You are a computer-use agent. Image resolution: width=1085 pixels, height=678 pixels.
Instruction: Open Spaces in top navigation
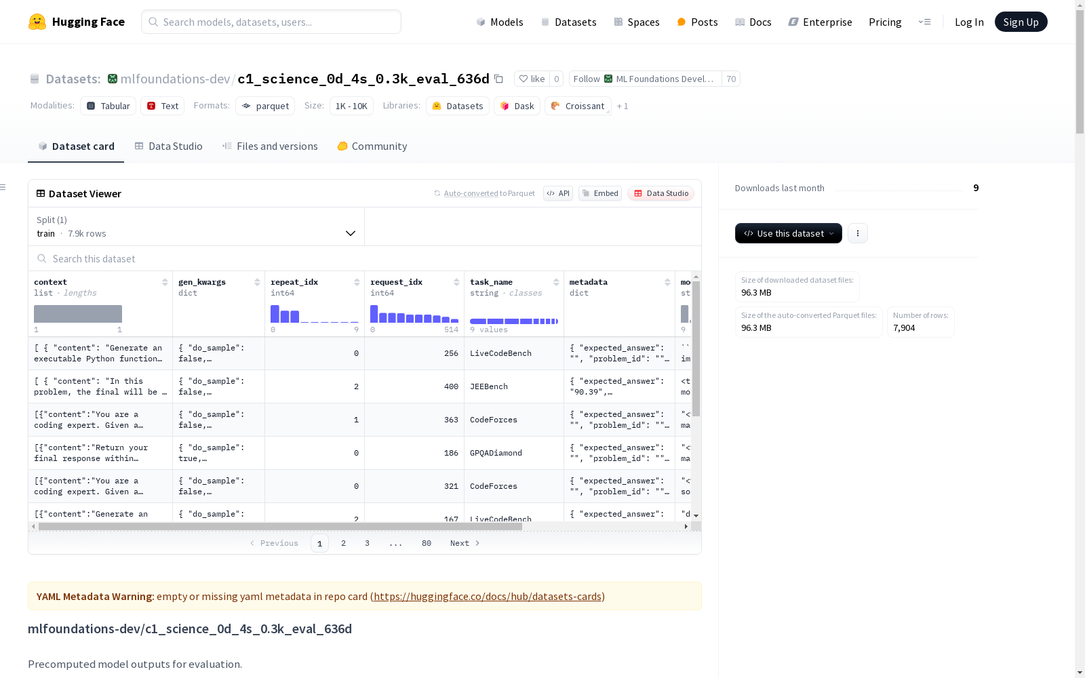[x=636, y=22]
